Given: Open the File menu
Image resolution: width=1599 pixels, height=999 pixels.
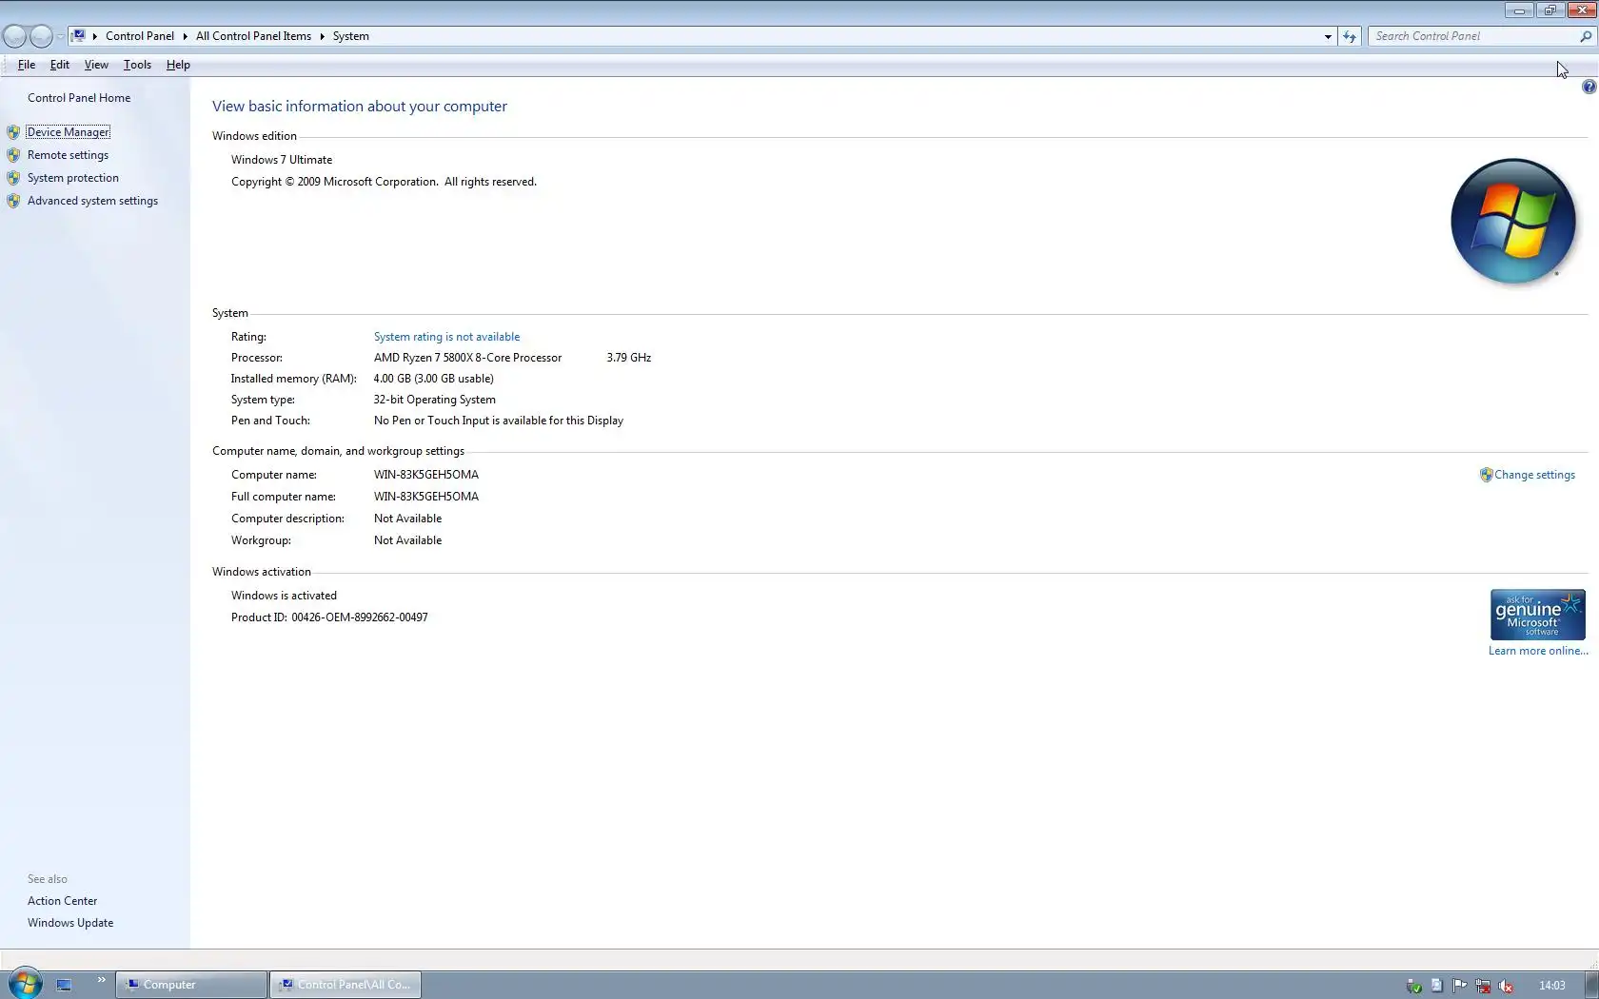Looking at the screenshot, I should click(x=27, y=65).
